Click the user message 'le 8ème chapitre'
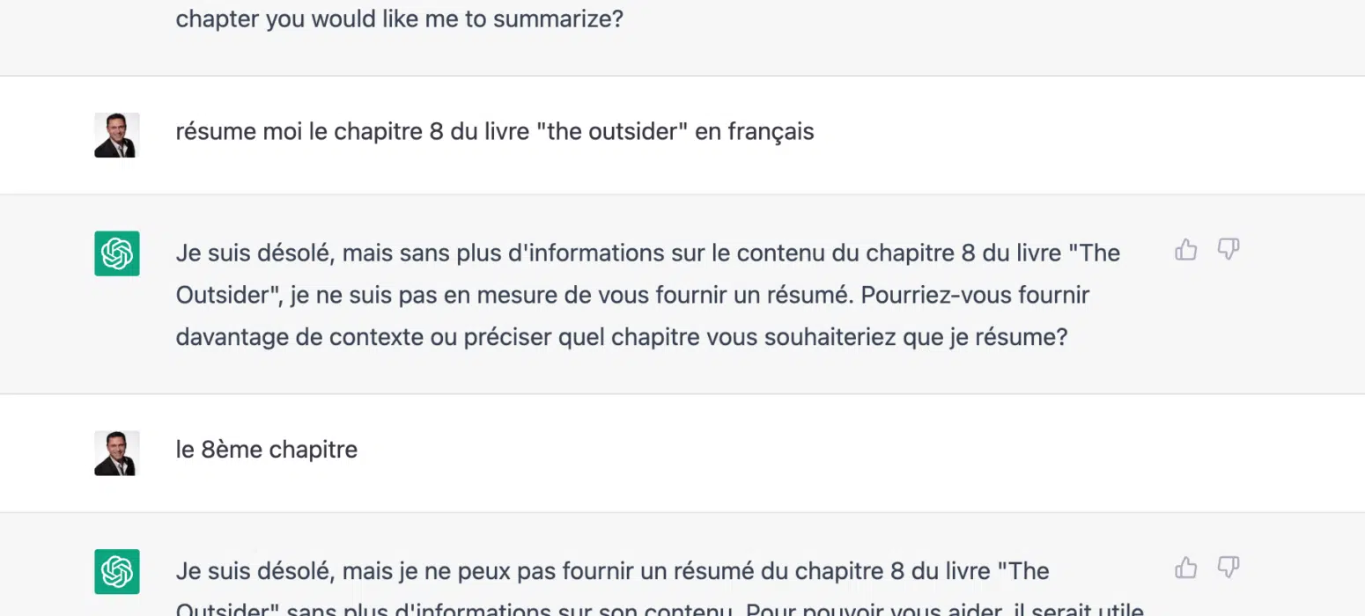Screen dimensions: 1365x616 (x=267, y=450)
